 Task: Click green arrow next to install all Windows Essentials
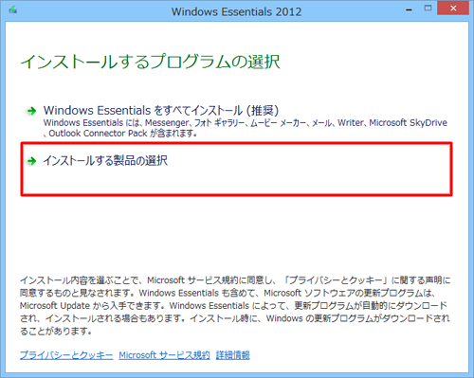tap(31, 111)
